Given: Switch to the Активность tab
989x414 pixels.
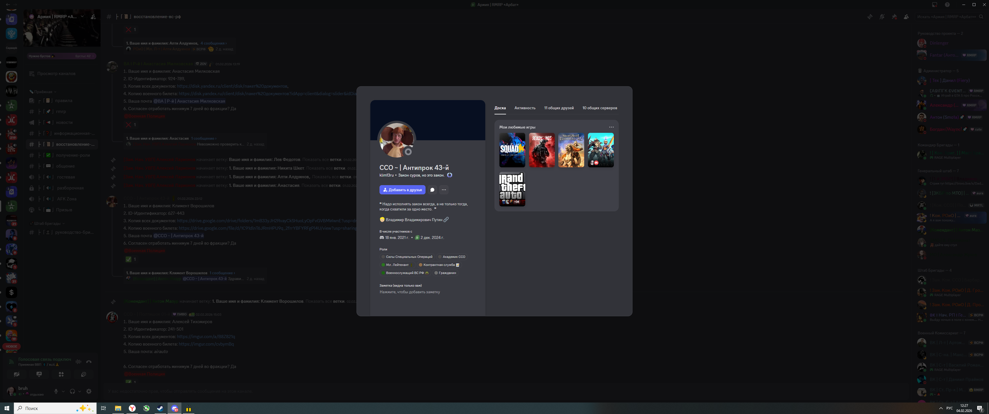Looking at the screenshot, I should (524, 108).
